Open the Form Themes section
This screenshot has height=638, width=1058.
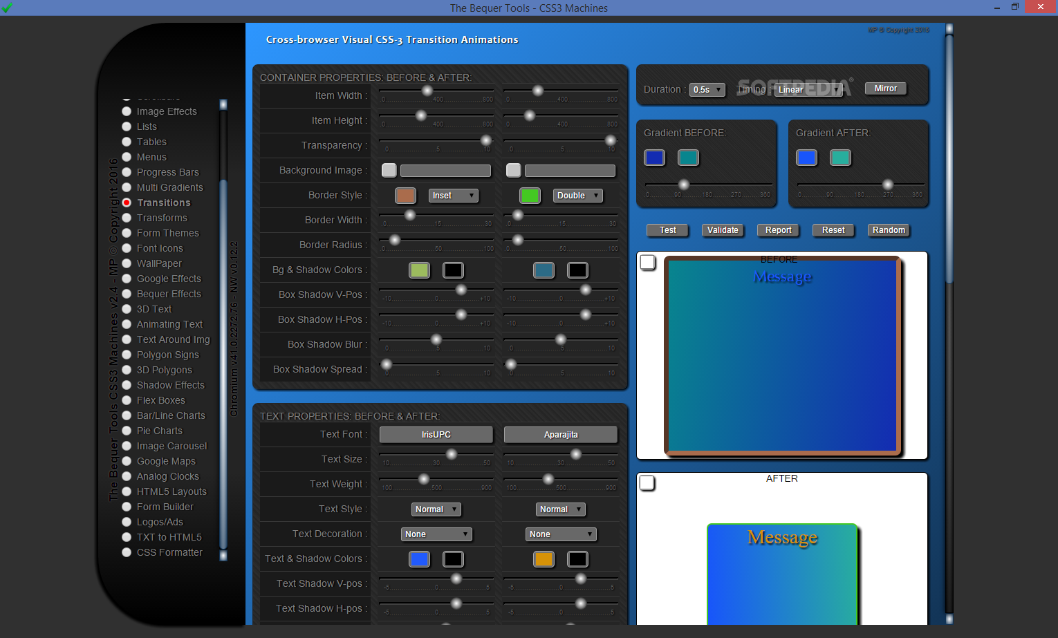tap(167, 233)
